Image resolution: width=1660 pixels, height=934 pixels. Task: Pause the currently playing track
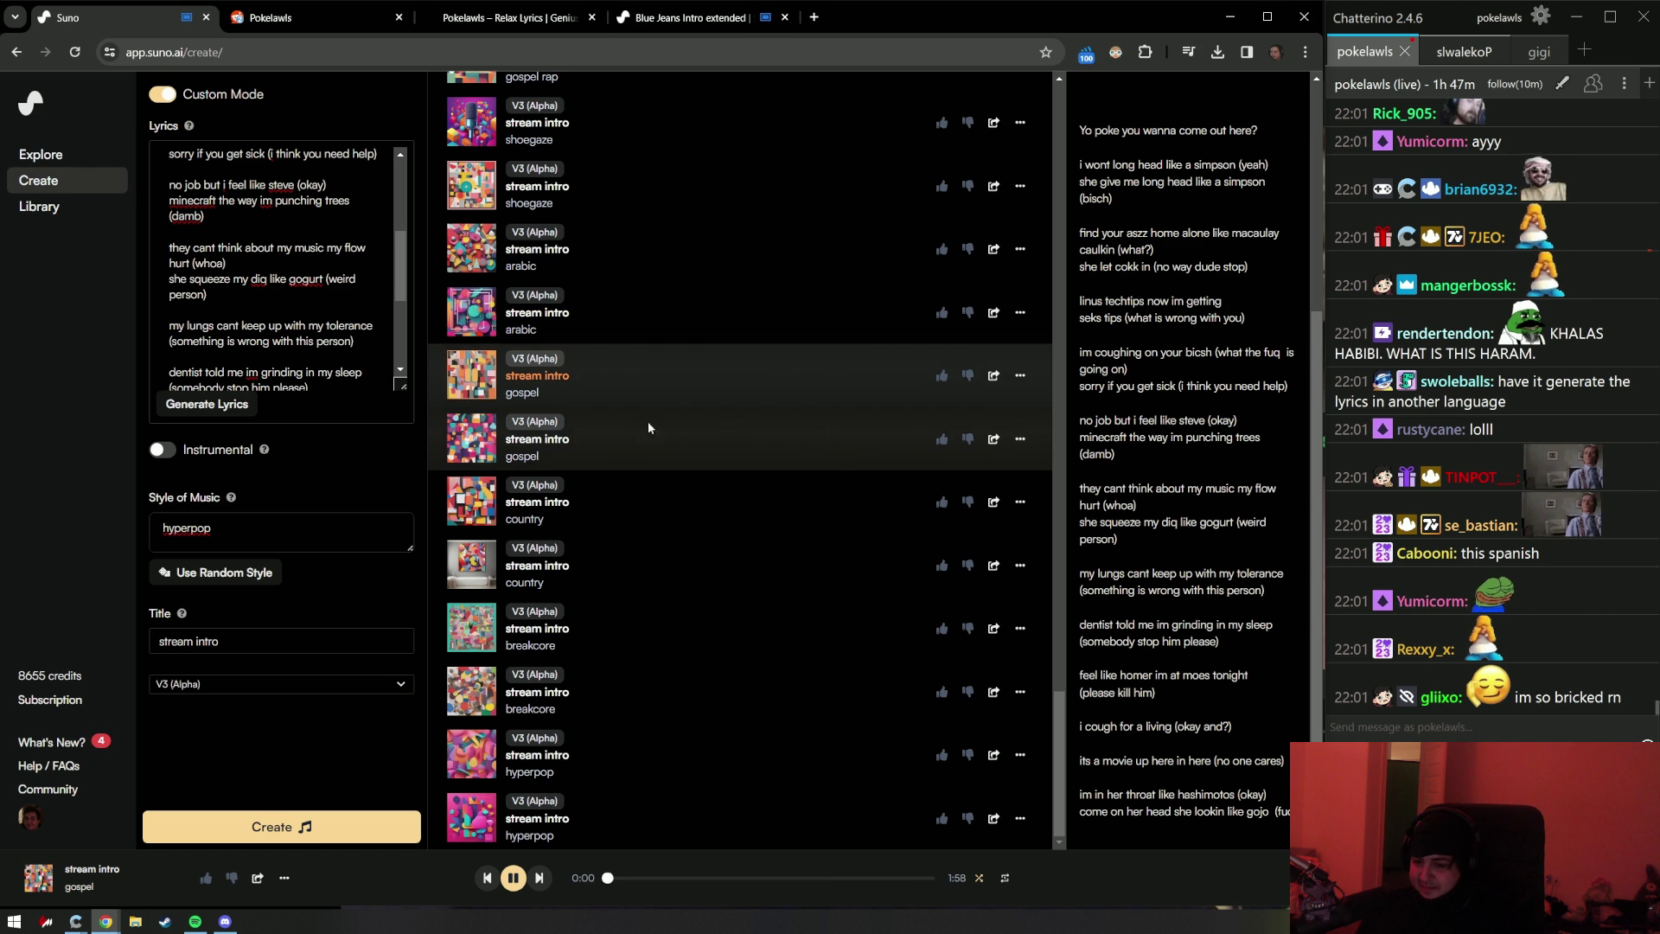point(514,878)
